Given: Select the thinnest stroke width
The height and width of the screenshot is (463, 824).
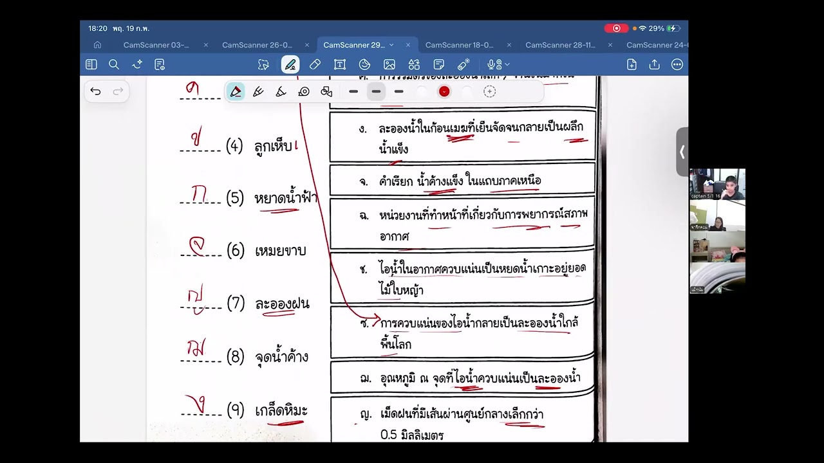Looking at the screenshot, I should (x=353, y=91).
